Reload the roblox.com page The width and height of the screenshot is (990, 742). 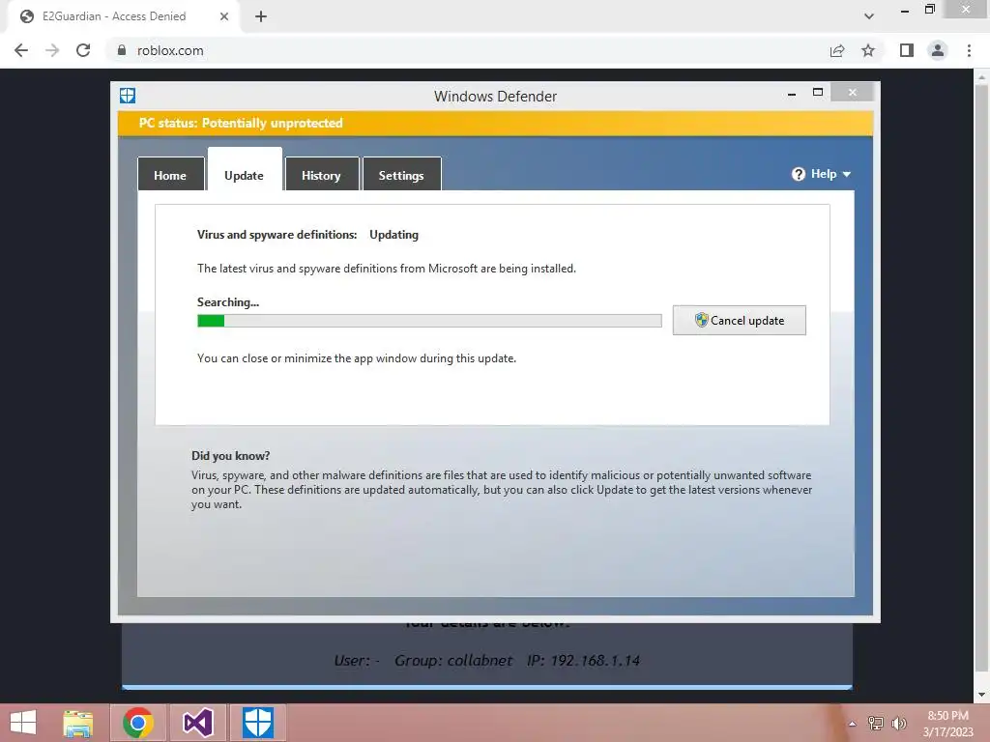pyautogui.click(x=83, y=50)
